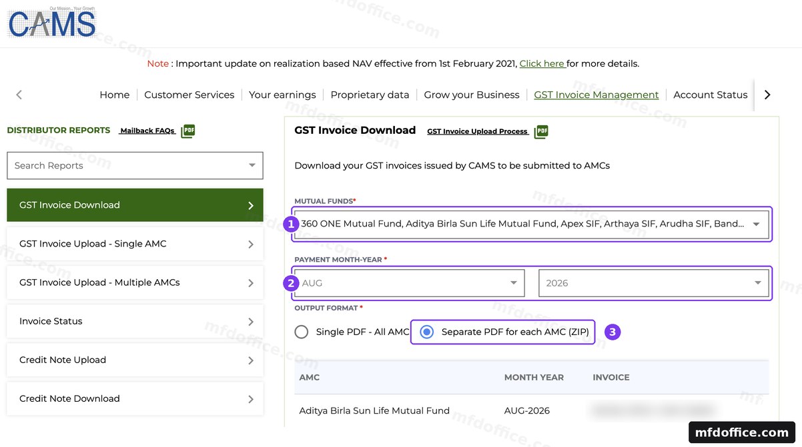Open the Customer Services menu
This screenshot has width=802, height=447.
(189, 95)
